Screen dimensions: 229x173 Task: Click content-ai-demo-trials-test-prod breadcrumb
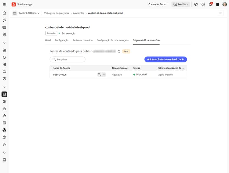pyautogui.click(x=105, y=13)
